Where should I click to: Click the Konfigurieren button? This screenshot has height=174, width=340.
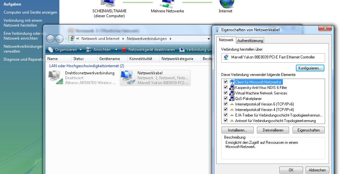pos(310,68)
